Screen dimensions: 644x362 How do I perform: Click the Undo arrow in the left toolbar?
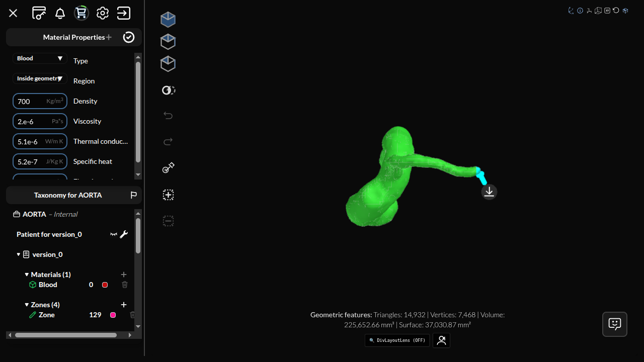pyautogui.click(x=168, y=115)
